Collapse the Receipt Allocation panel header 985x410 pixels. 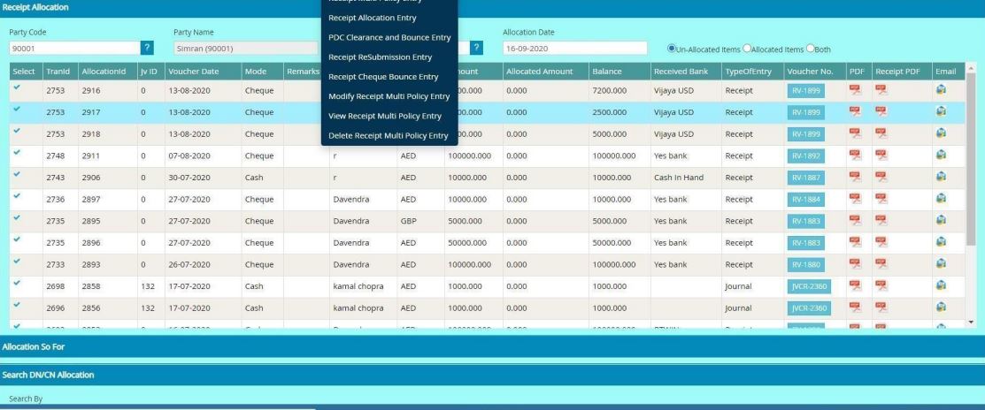pyautogui.click(x=492, y=8)
